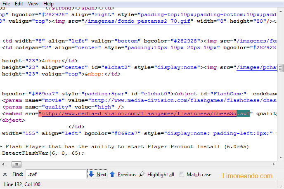
Task: Click the horizontal scrollbar thumb
Action: click(x=16, y=164)
